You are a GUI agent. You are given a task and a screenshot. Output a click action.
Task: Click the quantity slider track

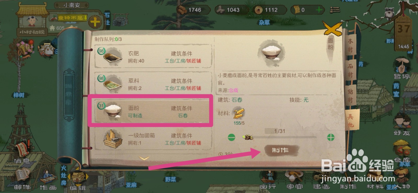(x=282, y=137)
